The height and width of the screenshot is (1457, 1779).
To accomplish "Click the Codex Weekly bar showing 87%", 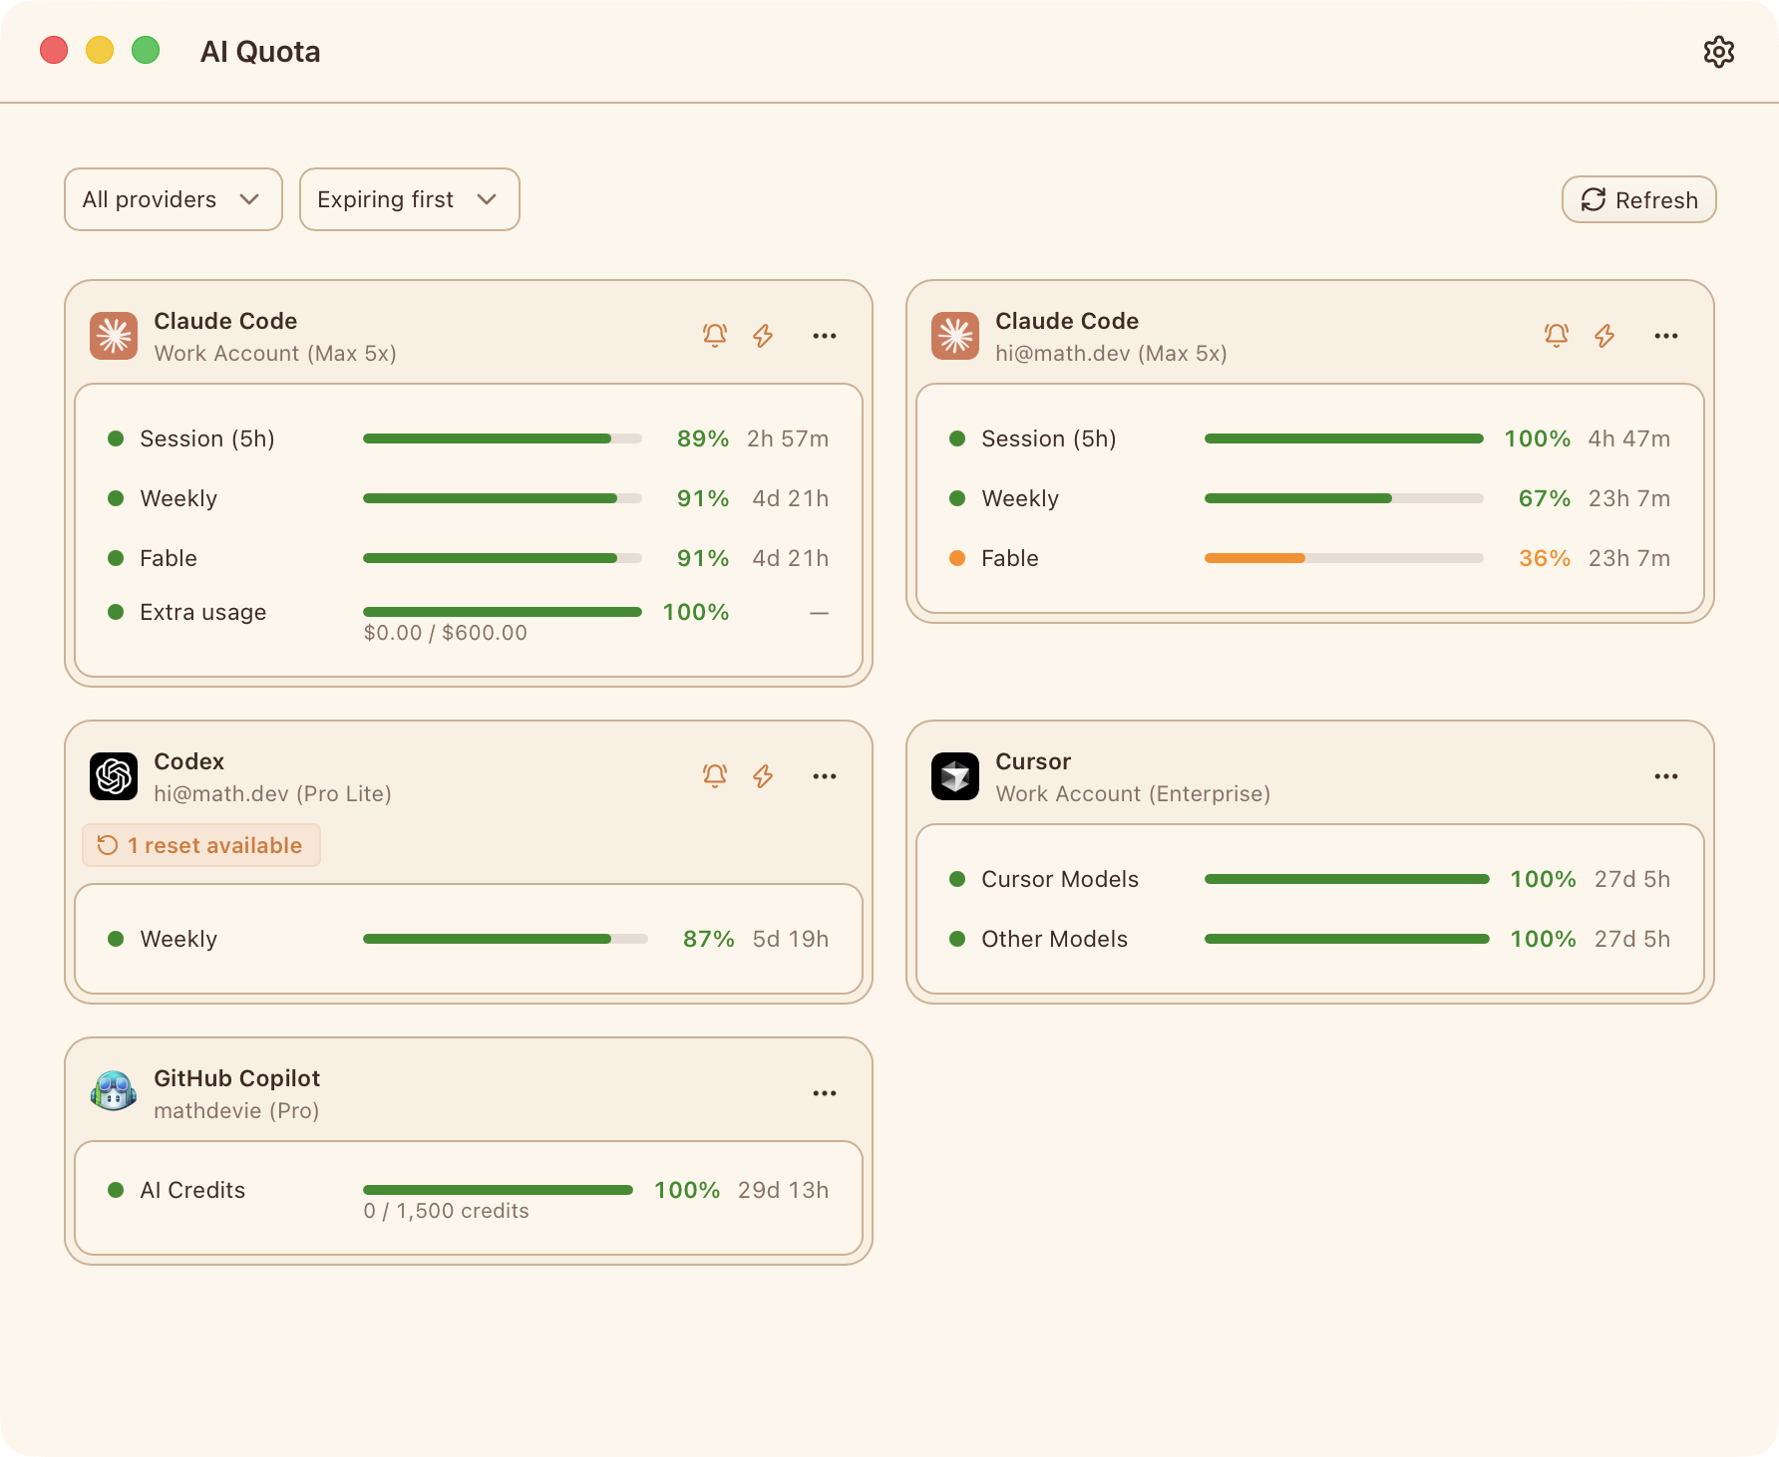I will 506,939.
